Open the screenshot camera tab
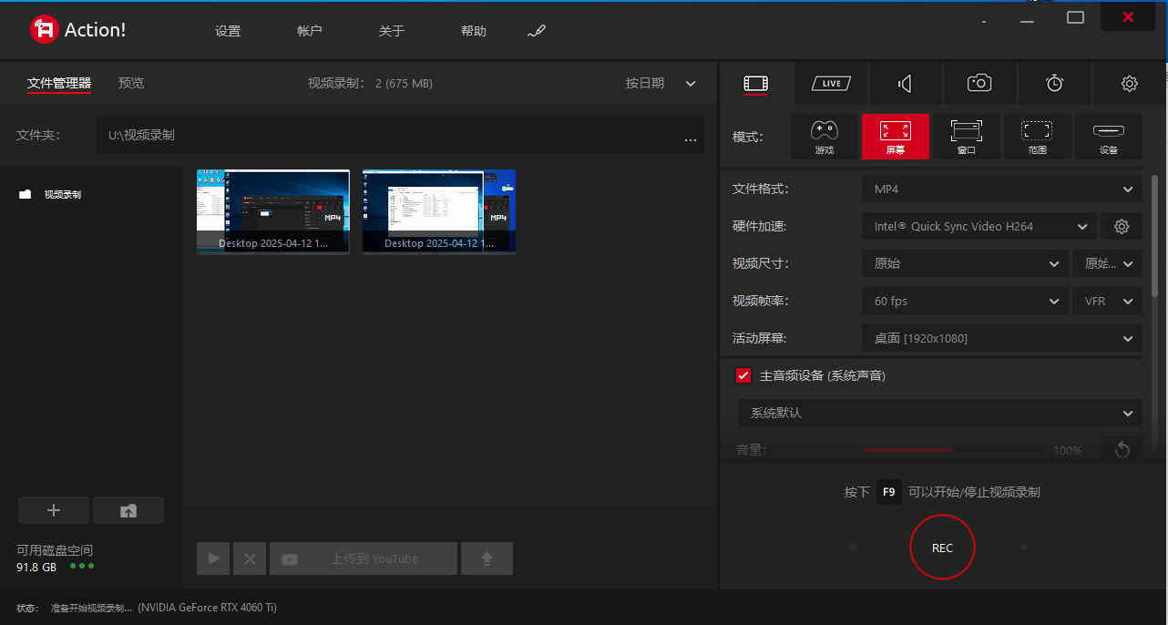 click(979, 84)
